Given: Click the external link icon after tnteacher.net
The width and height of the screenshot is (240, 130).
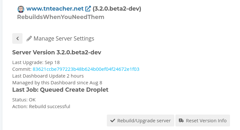Looking at the screenshot, I should tap(88, 9).
